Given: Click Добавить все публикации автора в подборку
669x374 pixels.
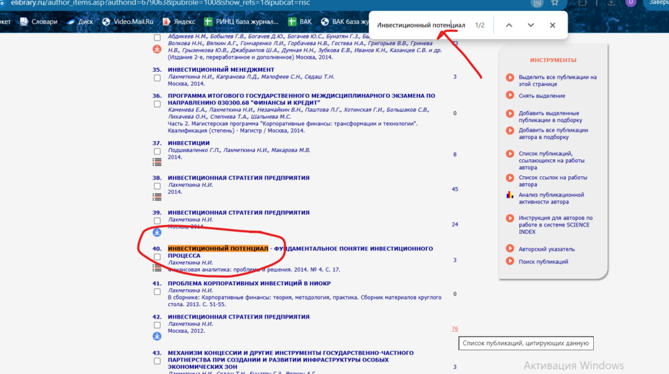Looking at the screenshot, I should pyautogui.click(x=553, y=134).
